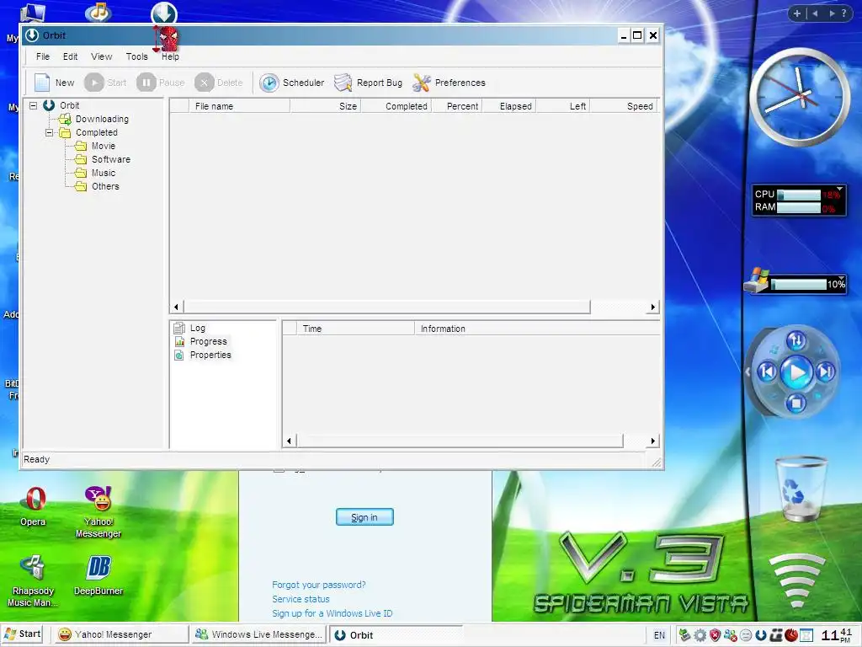Click the Yahoo! Messenger desktop icon
The width and height of the screenshot is (862, 647).
98,511
